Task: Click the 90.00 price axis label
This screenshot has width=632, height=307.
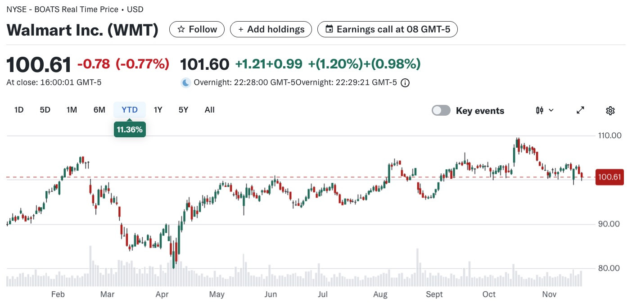Action: 609,224
